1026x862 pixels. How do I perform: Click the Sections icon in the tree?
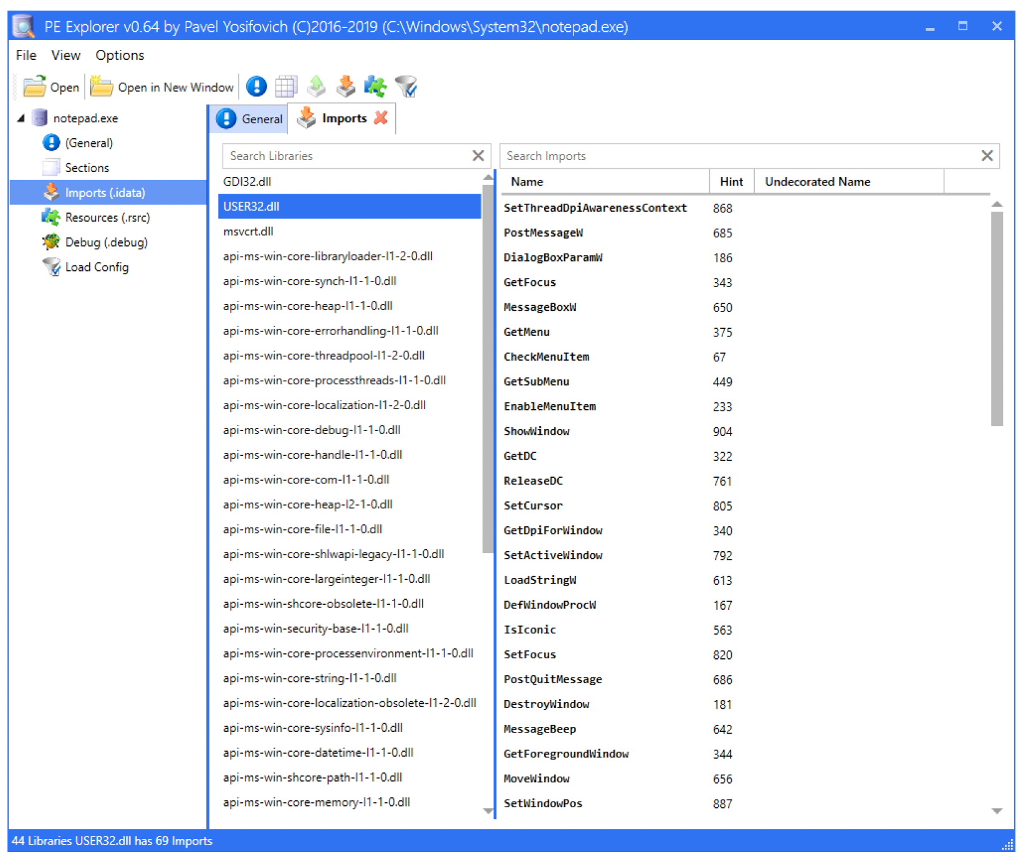[51, 168]
